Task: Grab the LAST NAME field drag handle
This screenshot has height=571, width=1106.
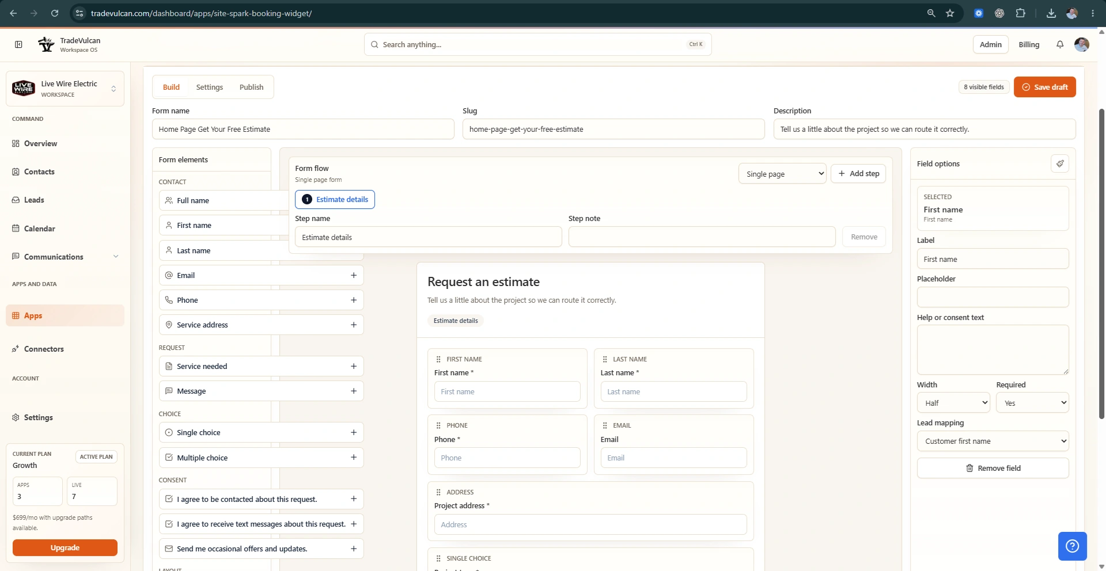Action: pos(605,359)
